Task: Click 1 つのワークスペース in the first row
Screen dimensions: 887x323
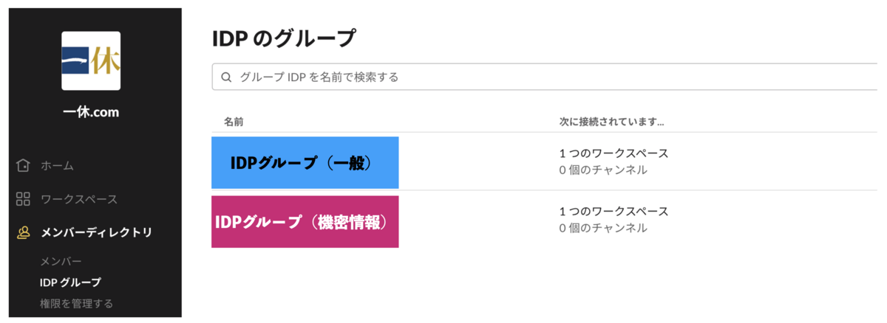Action: pyautogui.click(x=614, y=153)
